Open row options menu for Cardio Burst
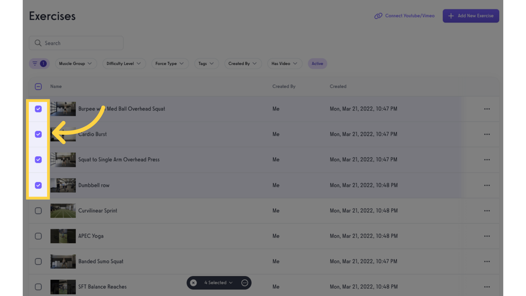526x296 pixels. pos(487,134)
